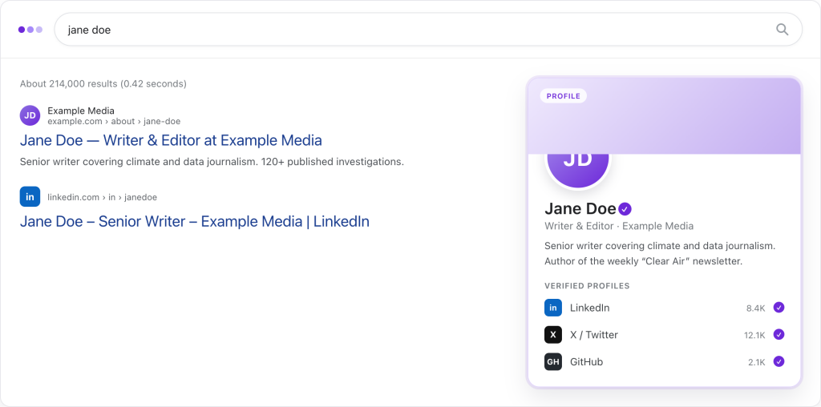821x407 pixels.
Task: Open the LinkedIn verified profile row
Action: tap(665, 308)
